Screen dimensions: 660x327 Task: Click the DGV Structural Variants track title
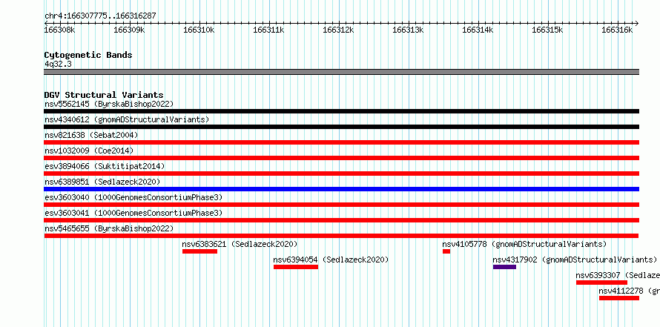click(x=104, y=95)
